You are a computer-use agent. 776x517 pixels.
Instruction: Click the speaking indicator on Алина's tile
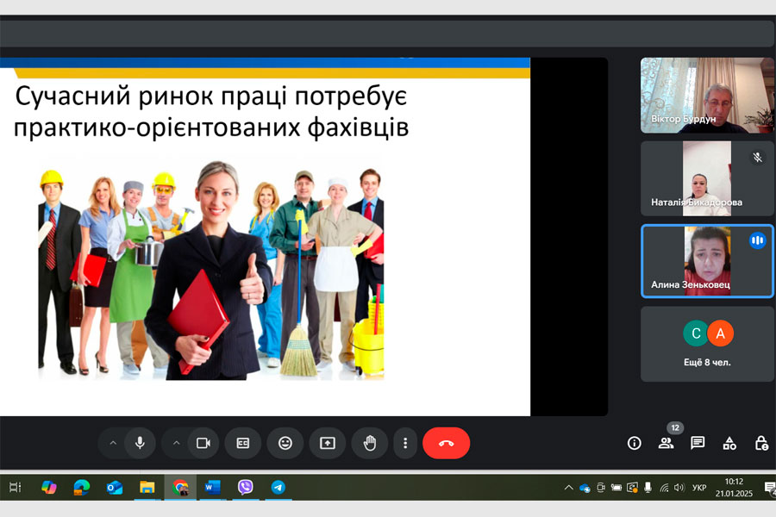(757, 241)
